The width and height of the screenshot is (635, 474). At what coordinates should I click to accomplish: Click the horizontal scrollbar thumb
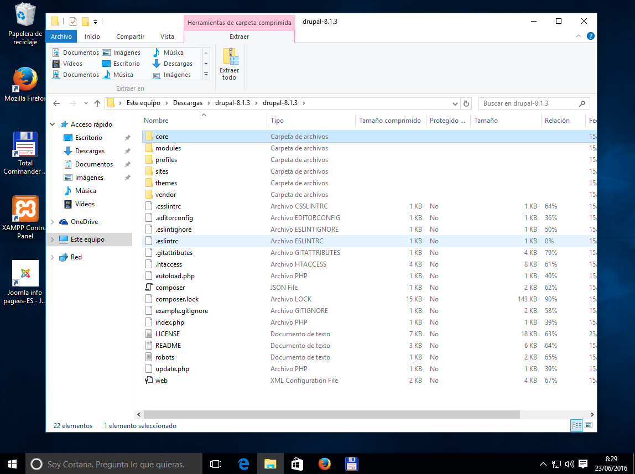click(x=331, y=414)
